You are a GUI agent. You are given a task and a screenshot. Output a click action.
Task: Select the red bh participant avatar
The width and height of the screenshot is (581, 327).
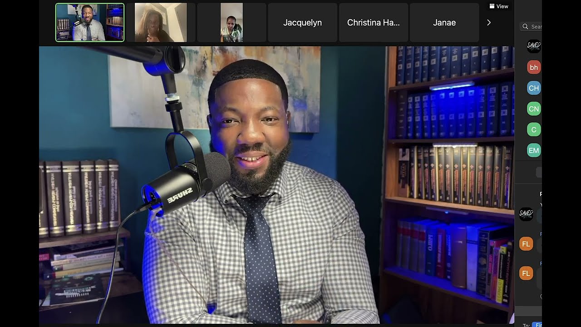534,67
